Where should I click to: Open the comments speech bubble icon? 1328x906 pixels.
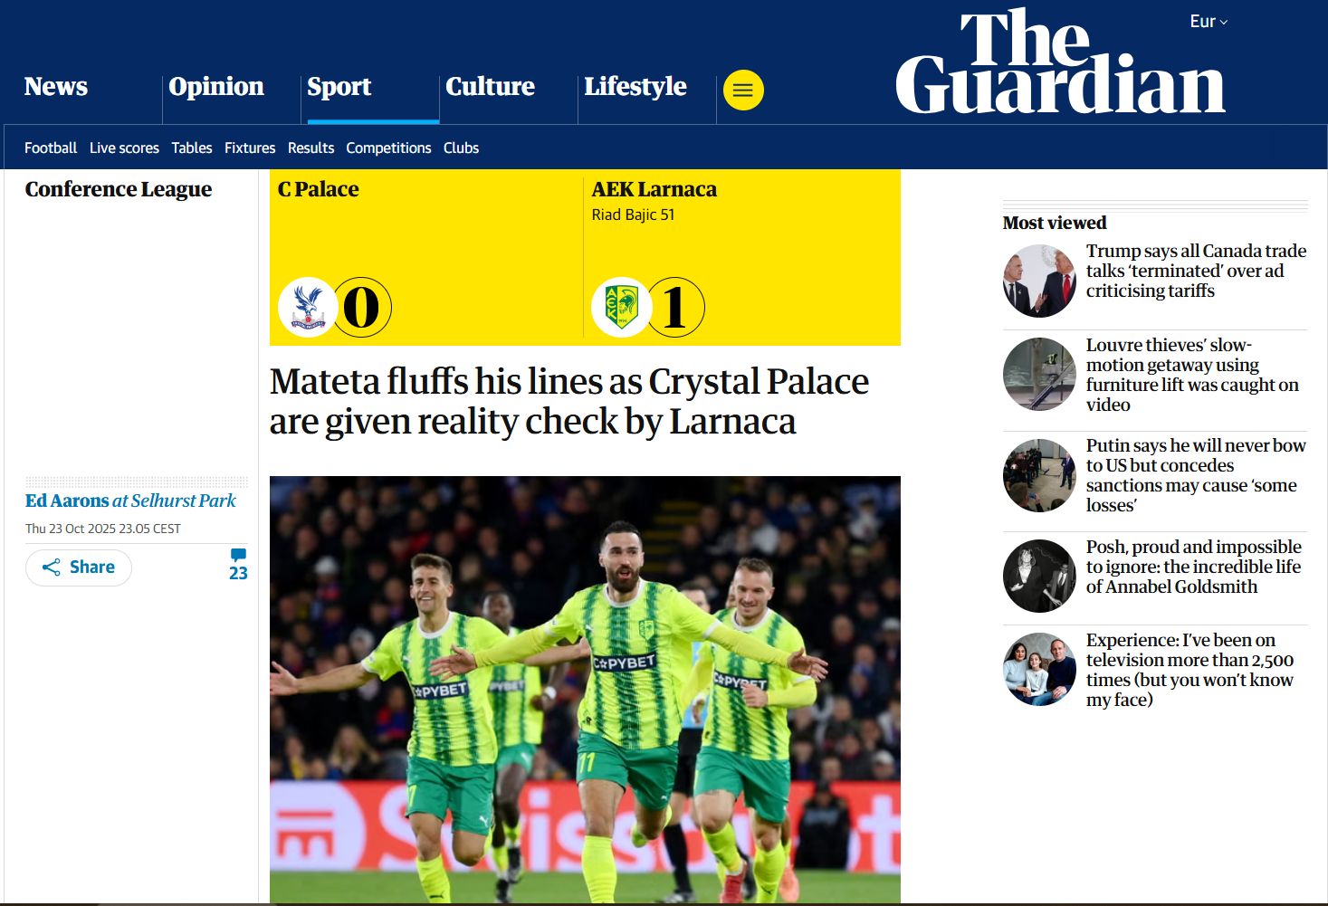pyautogui.click(x=238, y=555)
